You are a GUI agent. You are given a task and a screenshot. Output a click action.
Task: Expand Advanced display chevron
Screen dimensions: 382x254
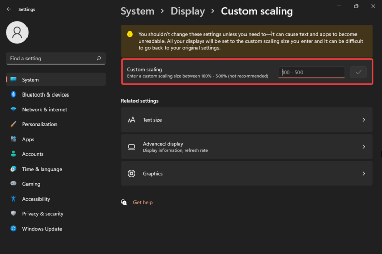[x=364, y=147]
